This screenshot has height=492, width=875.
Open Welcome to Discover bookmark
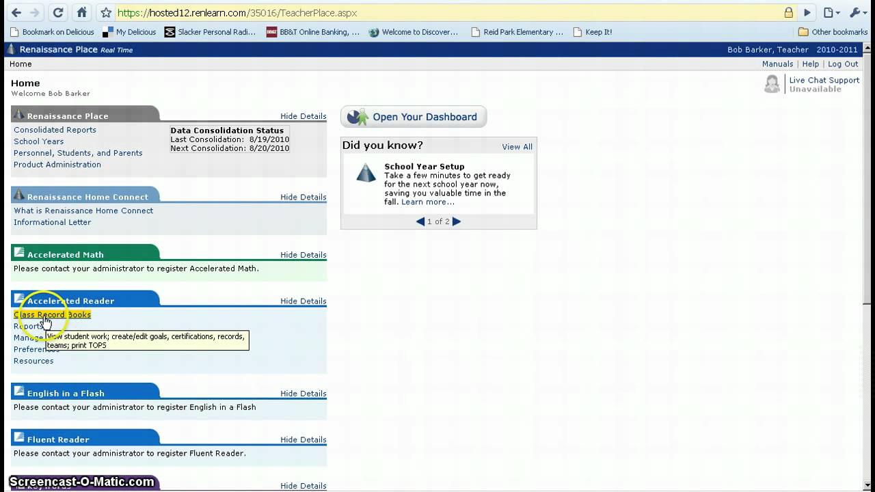tap(414, 32)
